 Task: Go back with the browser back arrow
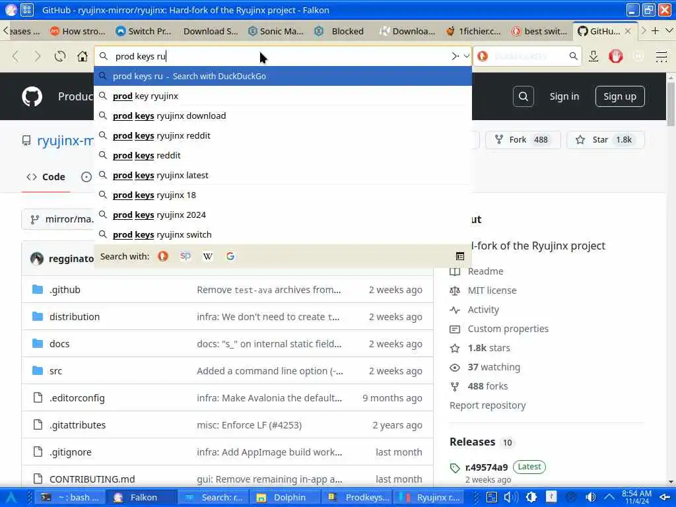pos(16,57)
